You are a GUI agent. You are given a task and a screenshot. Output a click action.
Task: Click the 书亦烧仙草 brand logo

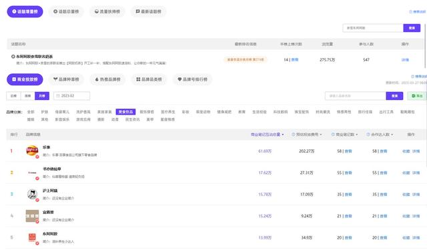32,173
